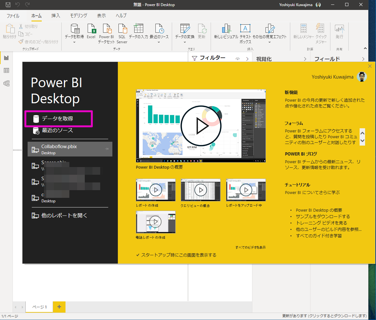Play the 電話レポートの作成 video thumbnail

(156, 222)
